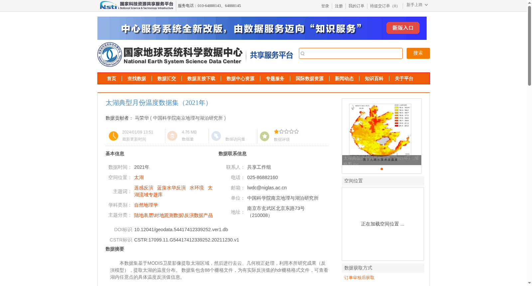Click the 新版入口 red button
The height and width of the screenshot is (286, 532).
[x=403, y=28]
